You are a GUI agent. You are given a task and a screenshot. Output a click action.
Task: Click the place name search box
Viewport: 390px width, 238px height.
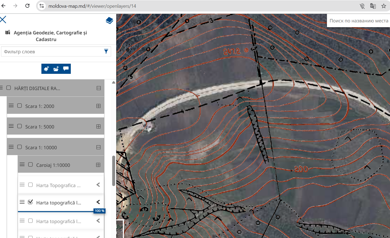(x=358, y=21)
